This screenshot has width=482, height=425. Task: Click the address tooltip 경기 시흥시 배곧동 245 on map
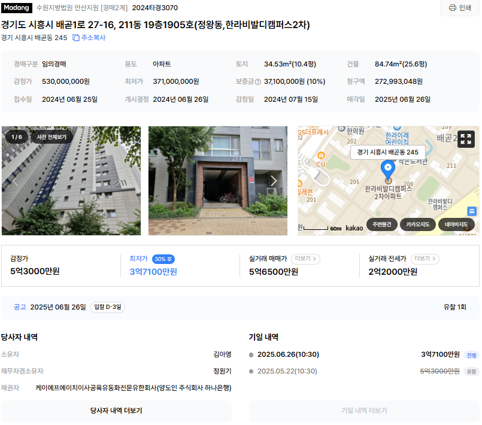pyautogui.click(x=387, y=152)
